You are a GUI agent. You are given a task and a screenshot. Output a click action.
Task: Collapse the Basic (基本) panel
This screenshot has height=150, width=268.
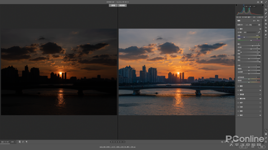click(x=238, y=29)
